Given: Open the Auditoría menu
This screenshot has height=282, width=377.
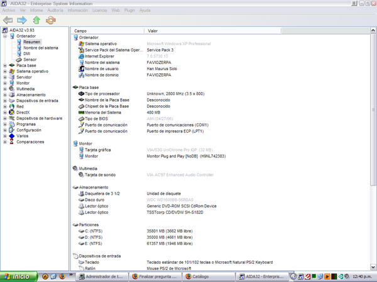Looking at the screenshot, I should (55, 10).
